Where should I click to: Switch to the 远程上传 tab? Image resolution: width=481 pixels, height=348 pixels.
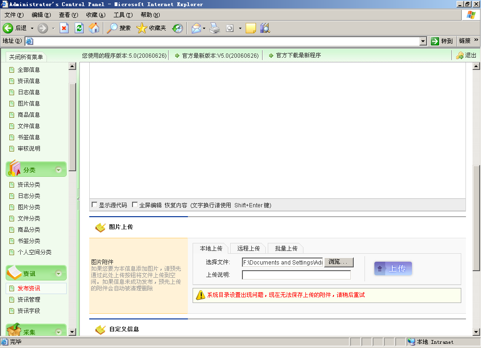(x=248, y=249)
